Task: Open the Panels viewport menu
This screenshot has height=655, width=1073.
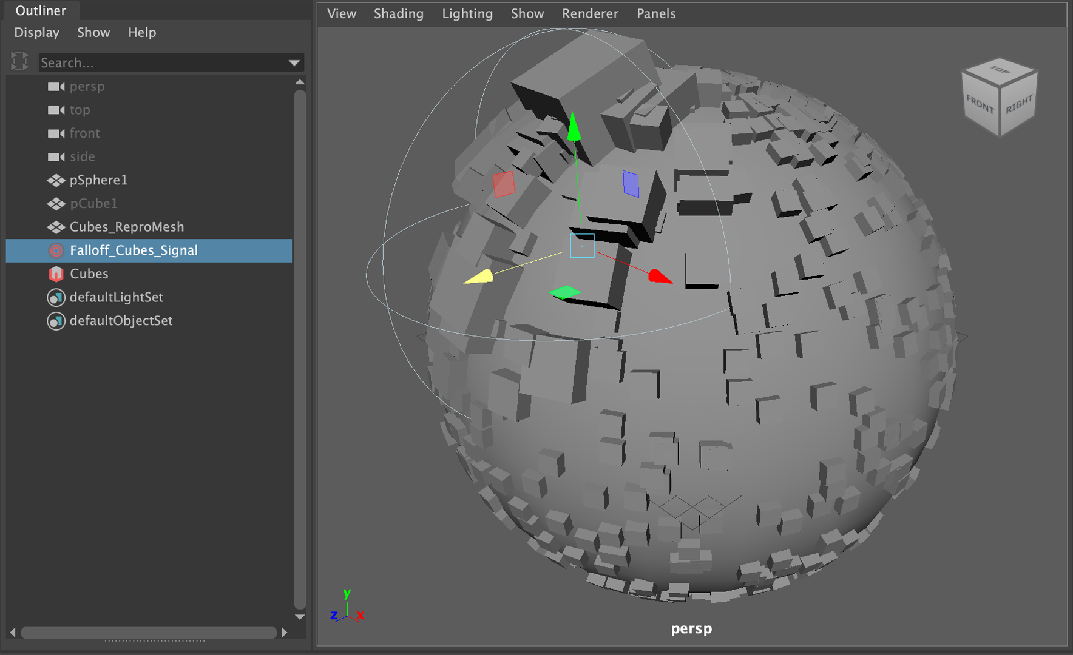Action: (x=655, y=13)
